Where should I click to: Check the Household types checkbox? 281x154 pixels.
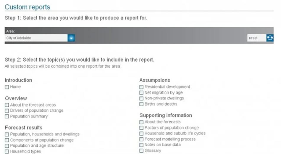(x=7, y=152)
